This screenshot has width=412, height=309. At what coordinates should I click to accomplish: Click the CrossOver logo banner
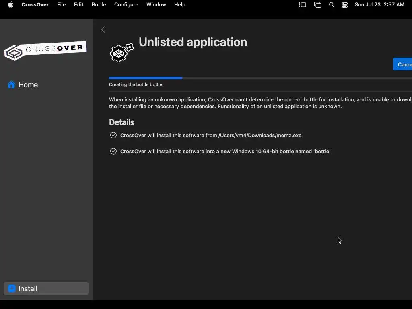click(45, 51)
